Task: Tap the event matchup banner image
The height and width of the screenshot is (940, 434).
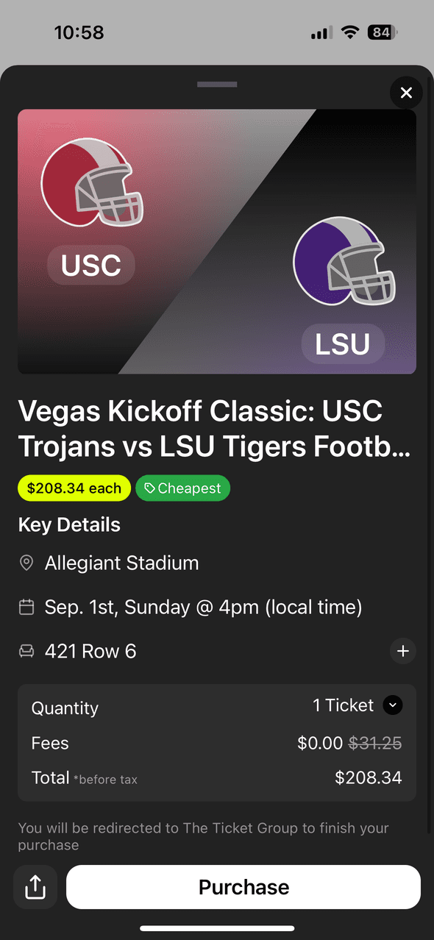Action: coord(217,241)
